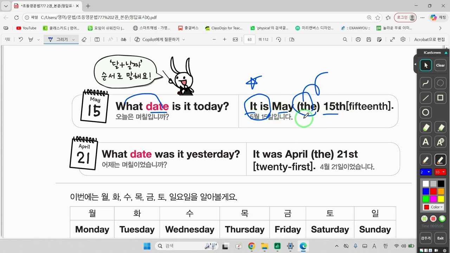Open the browser tab list chevron
450x253 pixels.
tap(6, 6)
